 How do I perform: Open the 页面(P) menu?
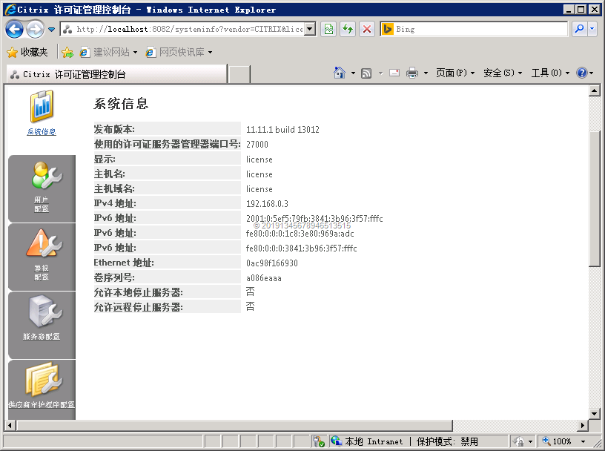pos(454,73)
